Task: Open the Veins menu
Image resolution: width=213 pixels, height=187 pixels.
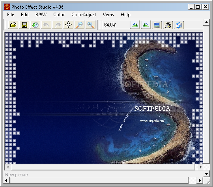Action: [108, 15]
